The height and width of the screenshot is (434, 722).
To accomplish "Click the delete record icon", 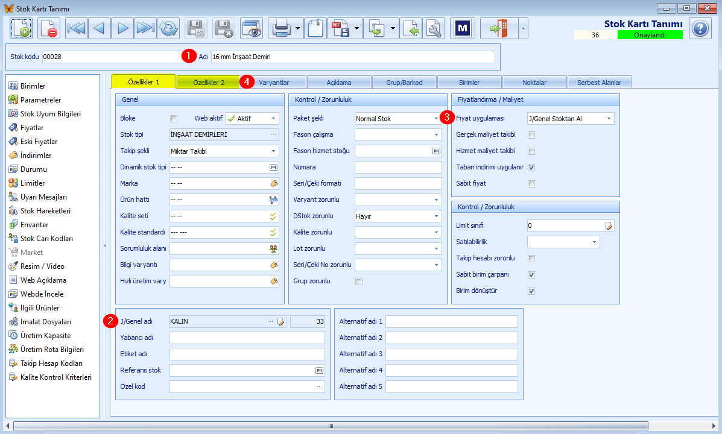I will [x=49, y=28].
